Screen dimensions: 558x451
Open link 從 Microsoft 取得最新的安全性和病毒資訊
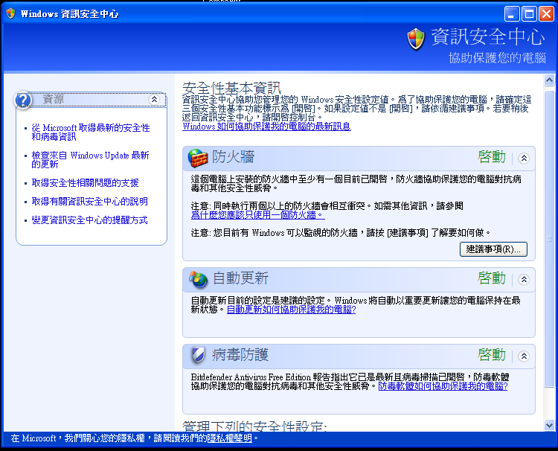90,132
